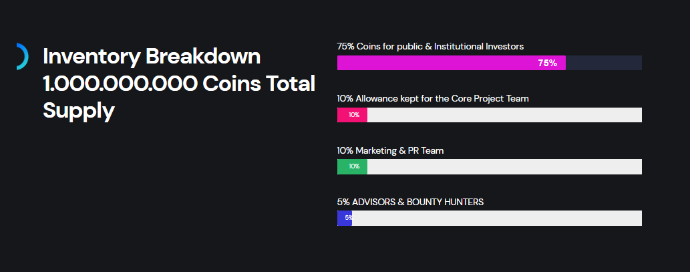Click '10% Allowance kept for the Core Project Team' label

[x=433, y=98]
